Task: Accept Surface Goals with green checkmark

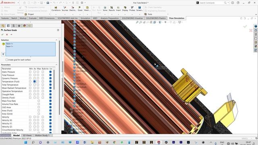Action: click(x=2, y=35)
